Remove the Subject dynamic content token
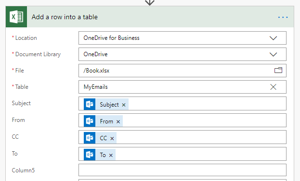 click(124, 105)
